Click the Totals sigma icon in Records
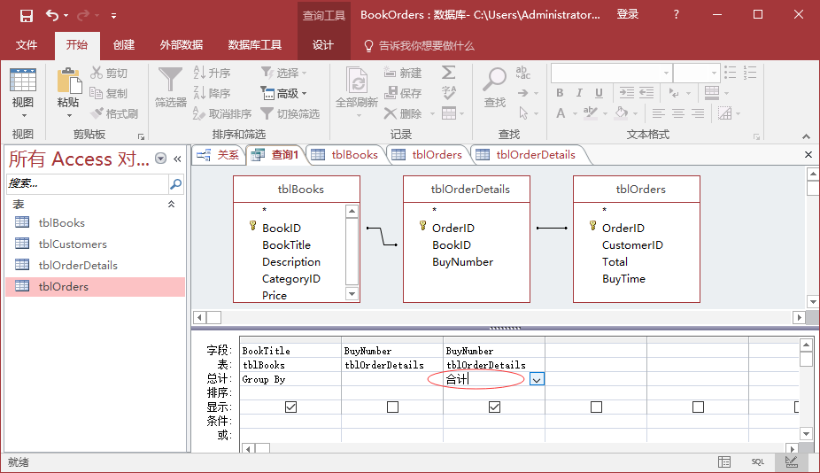Viewport: 820px width, 473px height. click(x=449, y=73)
